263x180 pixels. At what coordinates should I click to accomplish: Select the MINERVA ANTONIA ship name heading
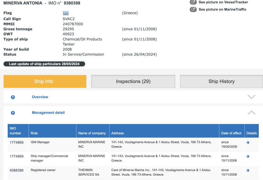tap(23, 3)
